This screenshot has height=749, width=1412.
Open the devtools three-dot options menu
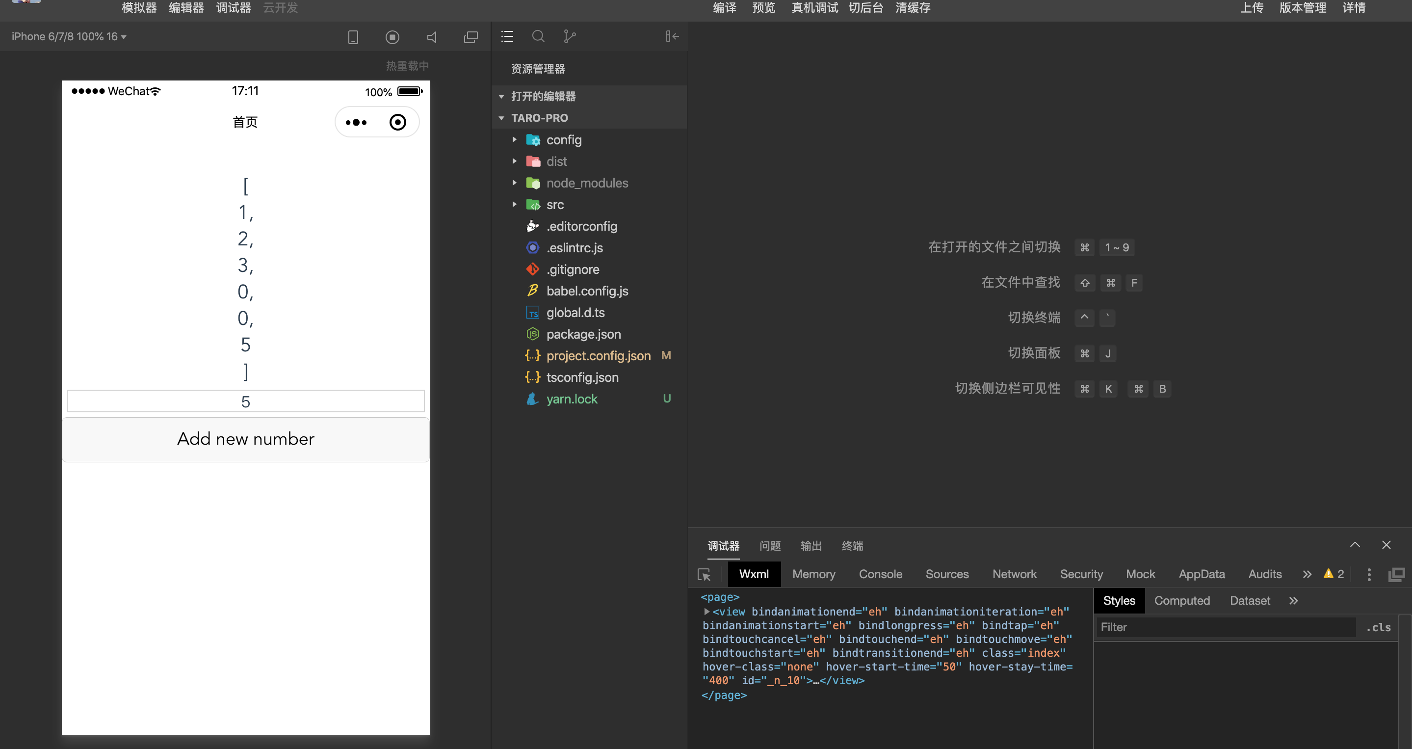[x=1369, y=574]
